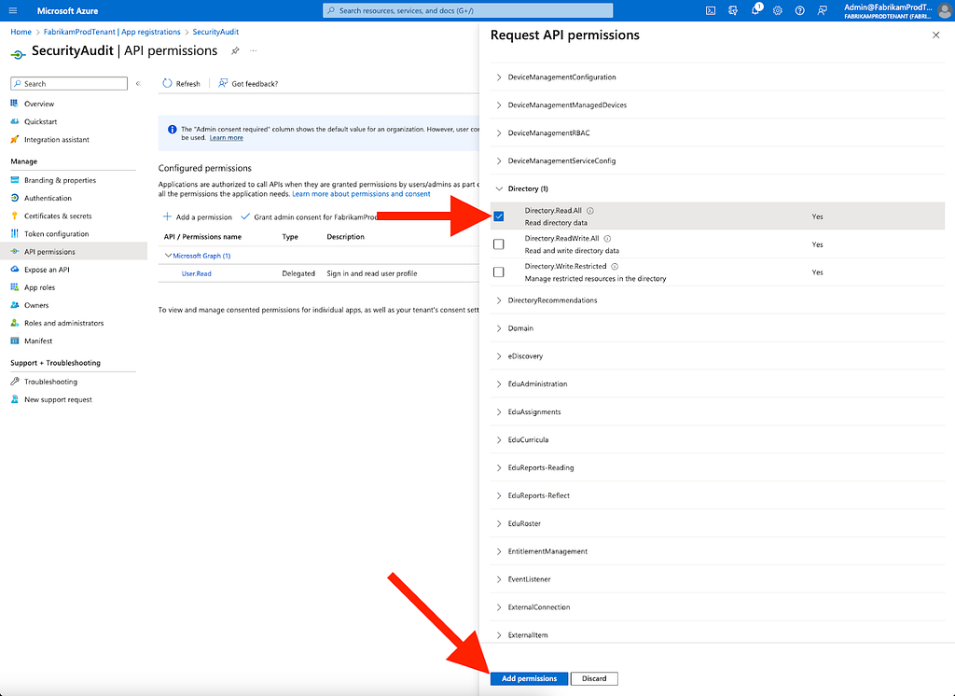Check the Directory.ReadWrite.All checkbox
This screenshot has height=696, width=955.
pos(499,244)
